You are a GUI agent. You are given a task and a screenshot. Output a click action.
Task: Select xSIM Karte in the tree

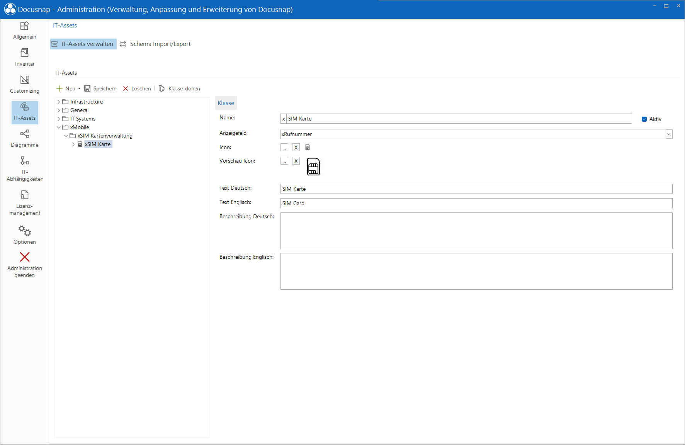click(98, 144)
